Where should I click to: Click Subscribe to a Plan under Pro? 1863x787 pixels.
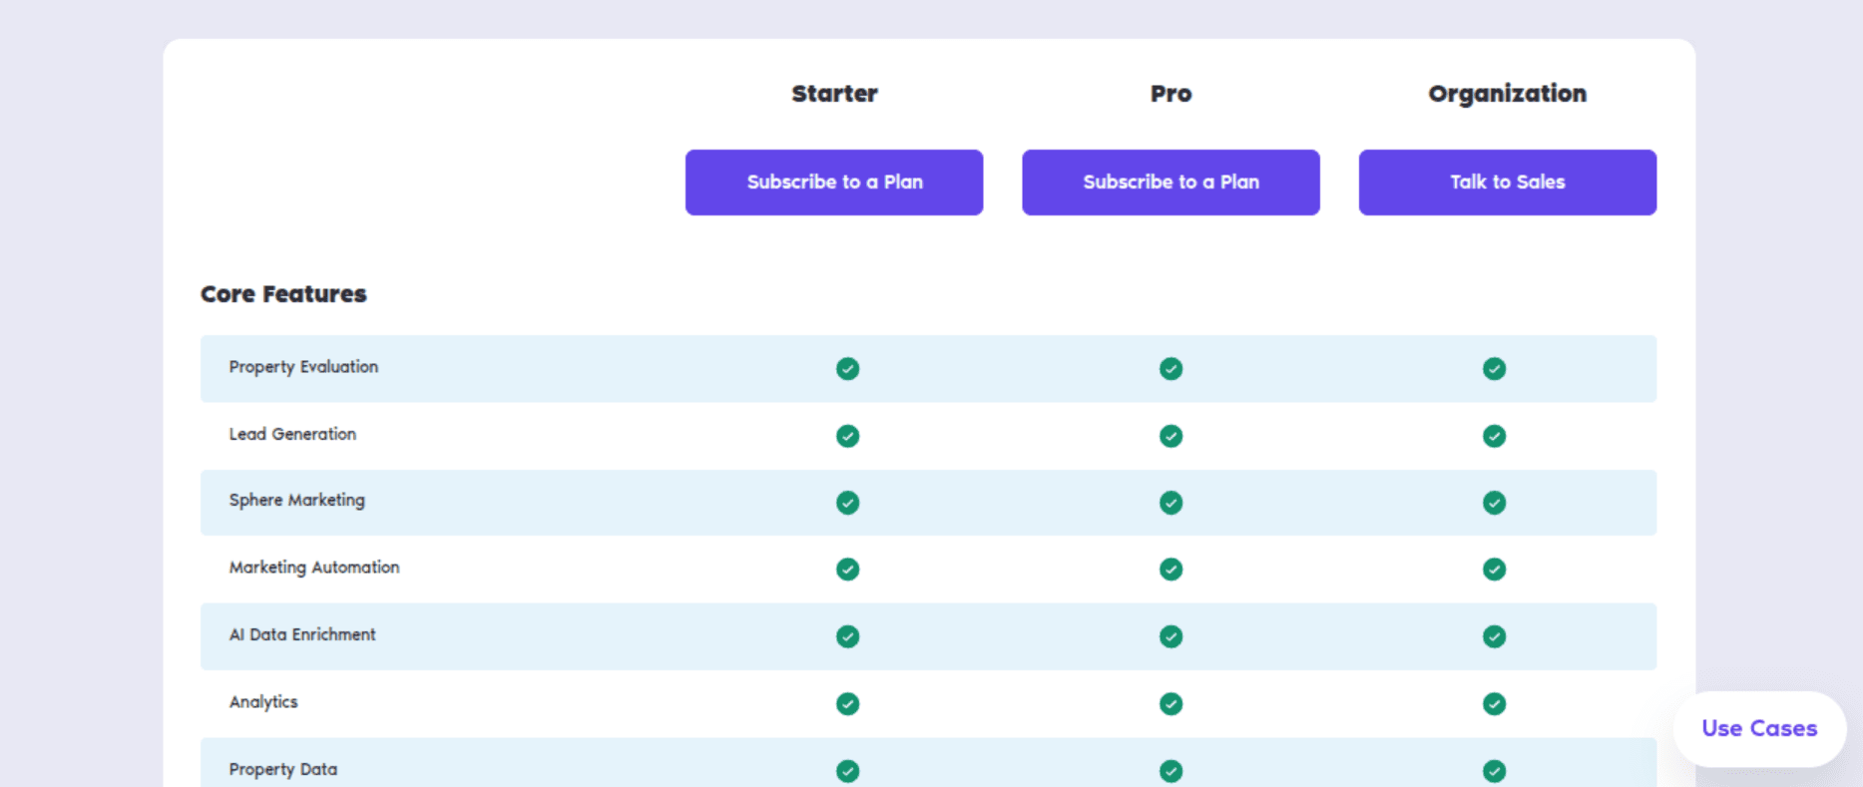[x=1170, y=183]
